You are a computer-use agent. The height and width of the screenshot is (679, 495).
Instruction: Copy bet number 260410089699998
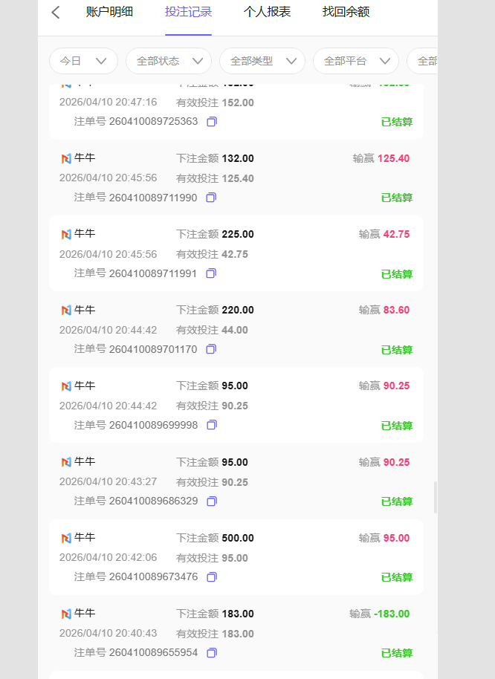point(212,425)
